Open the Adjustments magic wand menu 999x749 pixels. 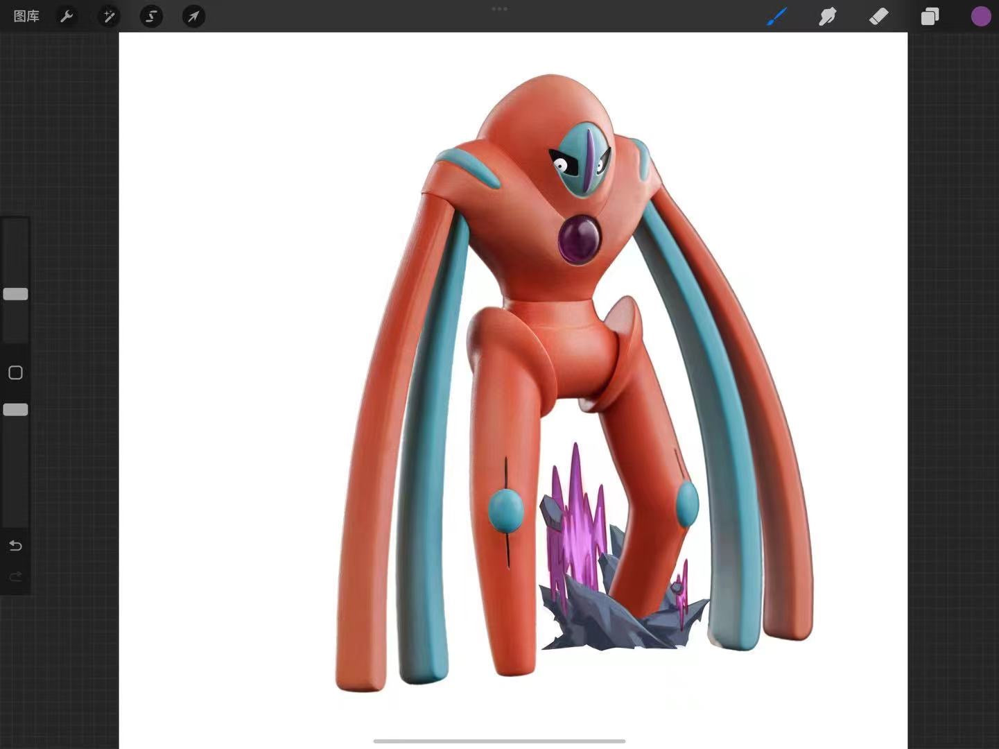tap(109, 16)
